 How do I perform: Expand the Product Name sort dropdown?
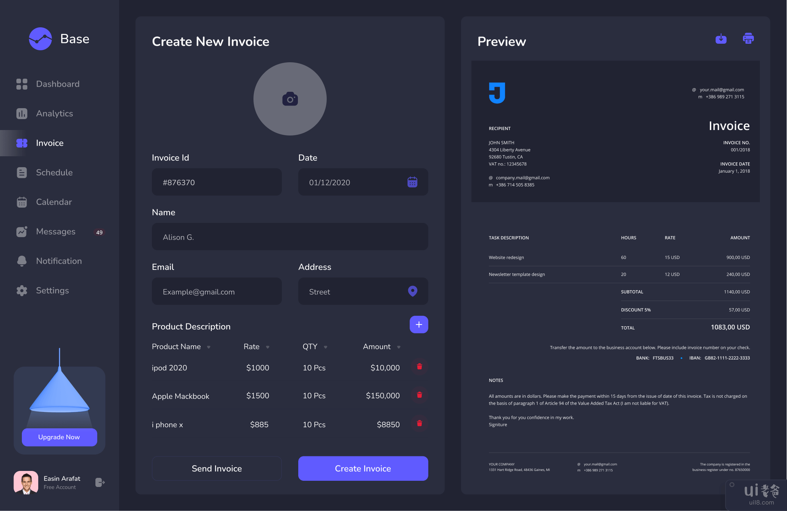click(209, 347)
